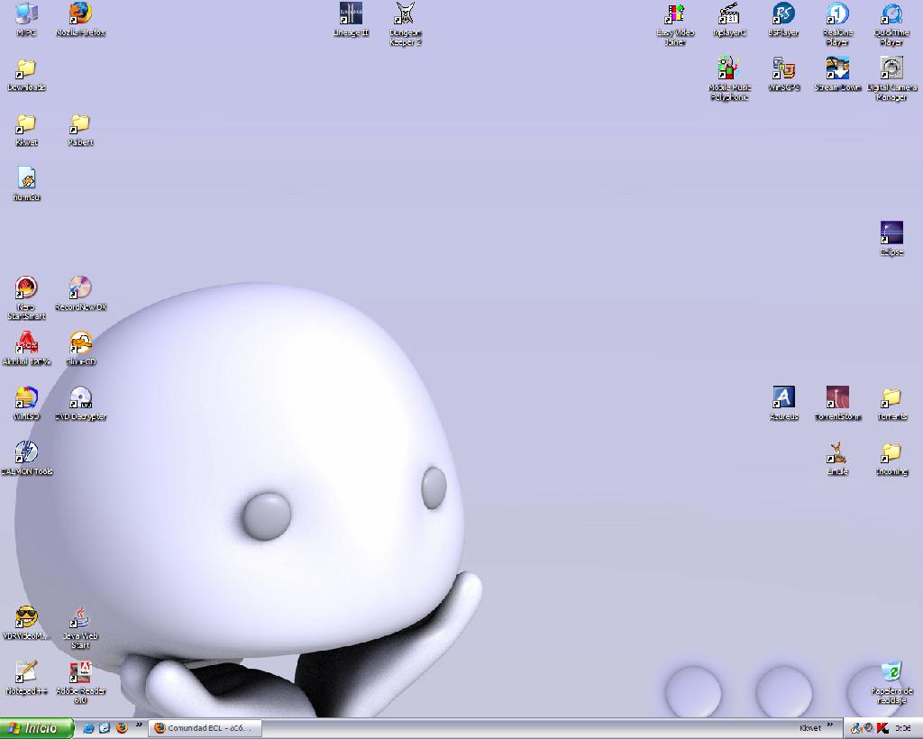Select the Adobe Reader 6.0 shortcut
The height and width of the screenshot is (739, 923).
click(x=80, y=672)
